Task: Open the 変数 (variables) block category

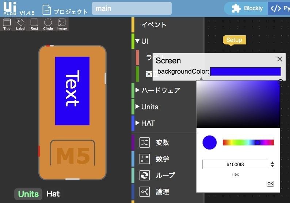Action: [162, 143]
